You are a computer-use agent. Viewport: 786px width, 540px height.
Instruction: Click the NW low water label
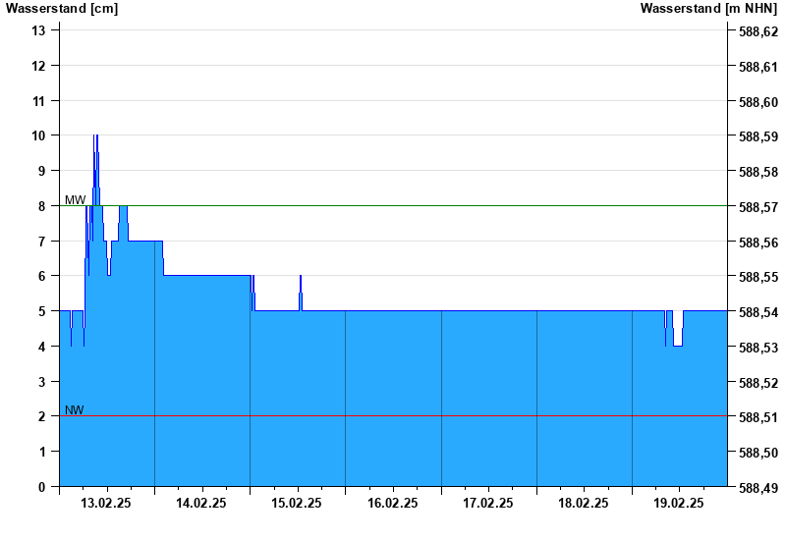point(75,410)
